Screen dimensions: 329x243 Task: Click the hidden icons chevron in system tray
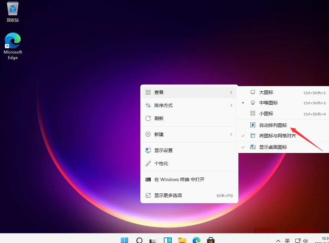tap(278, 240)
